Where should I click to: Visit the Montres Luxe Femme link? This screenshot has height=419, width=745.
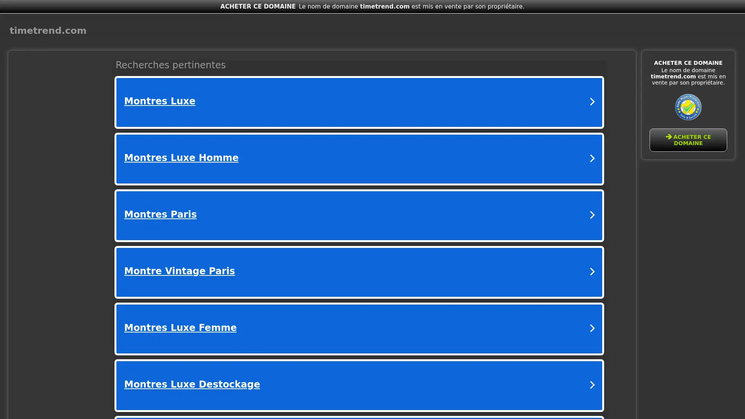click(x=180, y=328)
